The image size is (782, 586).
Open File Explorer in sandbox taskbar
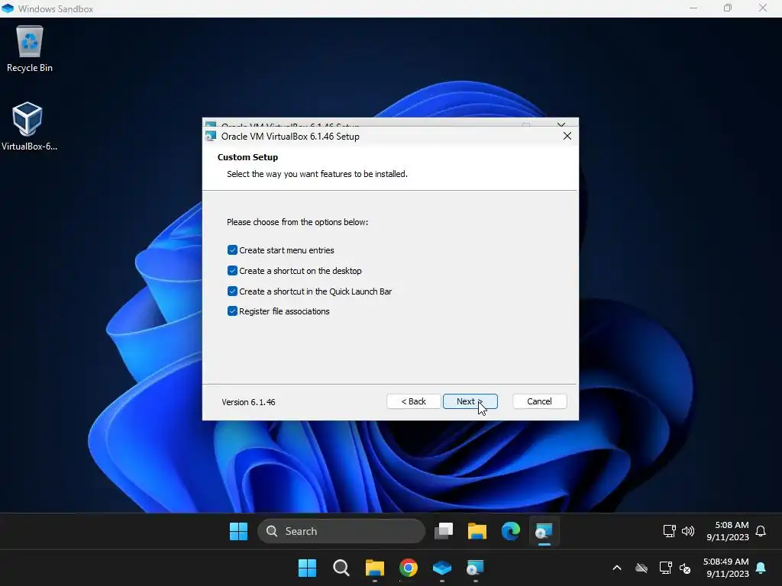pos(477,531)
